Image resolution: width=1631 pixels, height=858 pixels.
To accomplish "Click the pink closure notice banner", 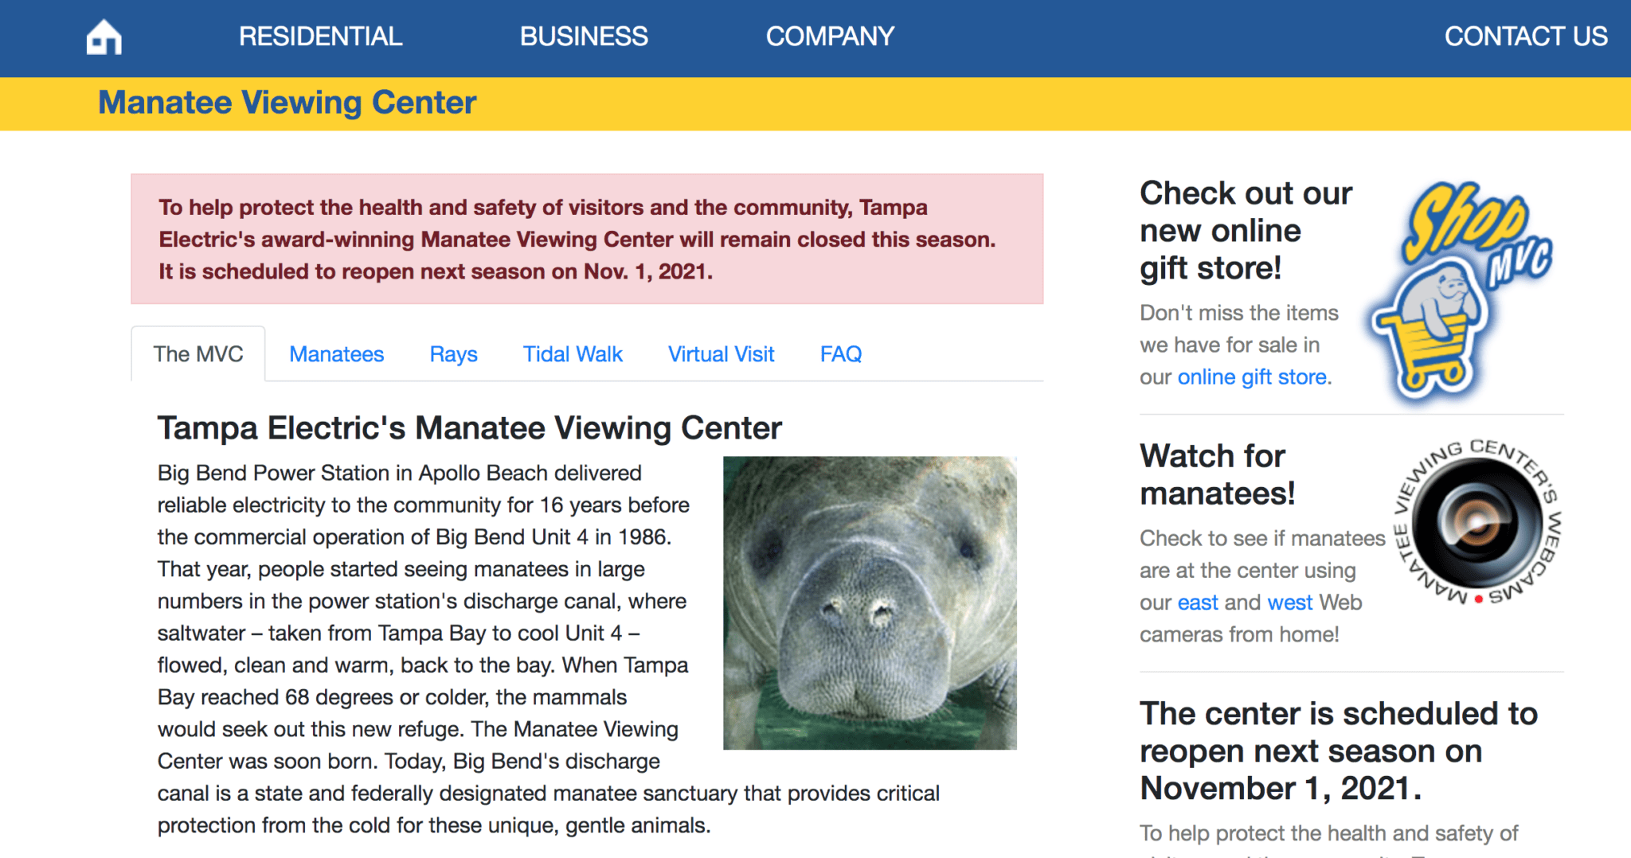I will pos(587,239).
